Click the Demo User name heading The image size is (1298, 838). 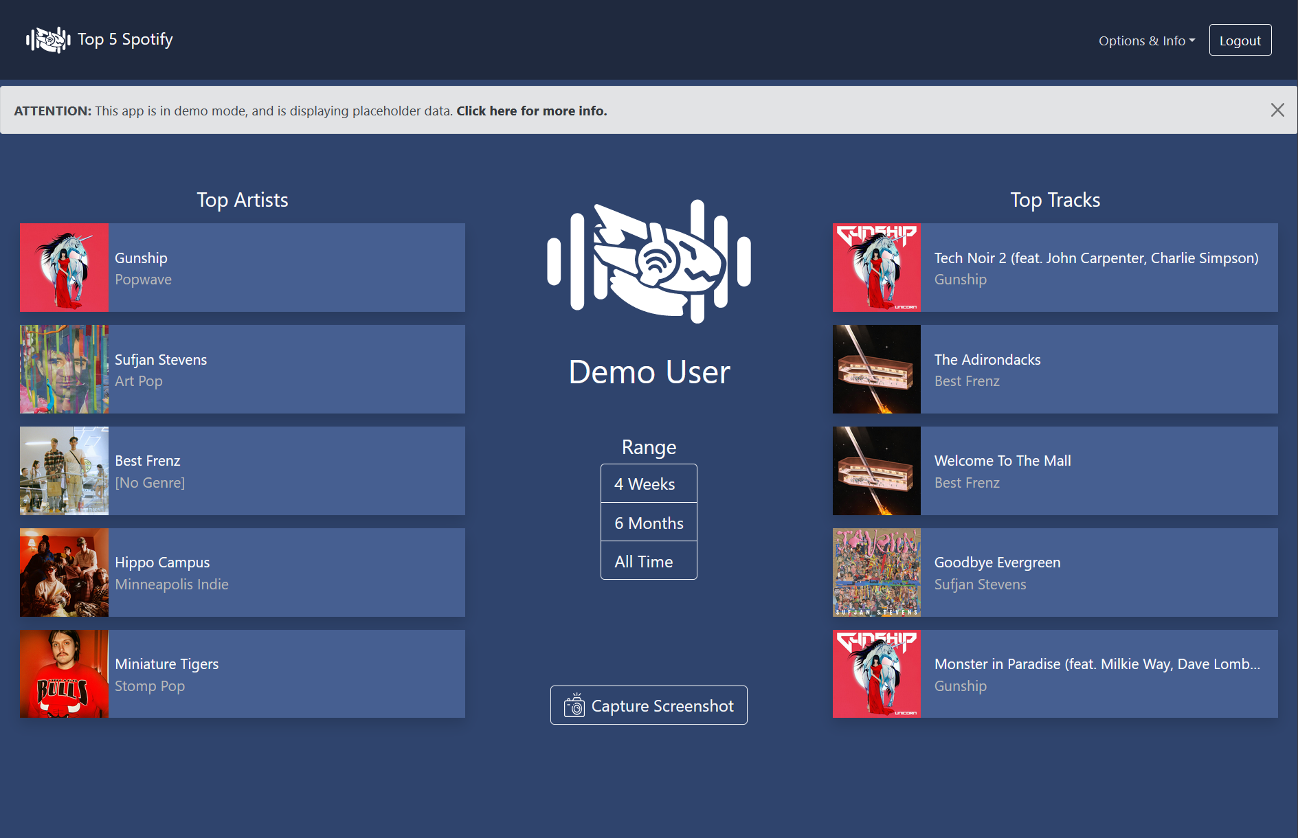[x=649, y=372]
